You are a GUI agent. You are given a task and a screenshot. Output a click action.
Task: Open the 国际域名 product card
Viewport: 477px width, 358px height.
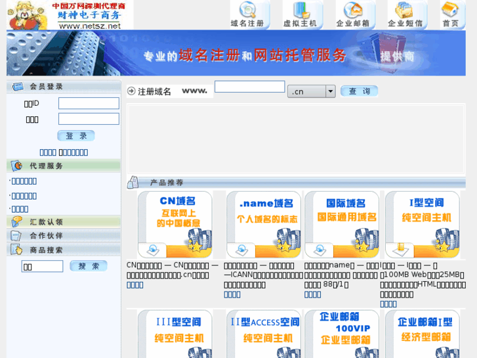point(342,225)
